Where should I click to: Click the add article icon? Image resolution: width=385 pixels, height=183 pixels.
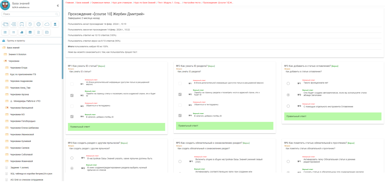pyautogui.click(x=14, y=24)
